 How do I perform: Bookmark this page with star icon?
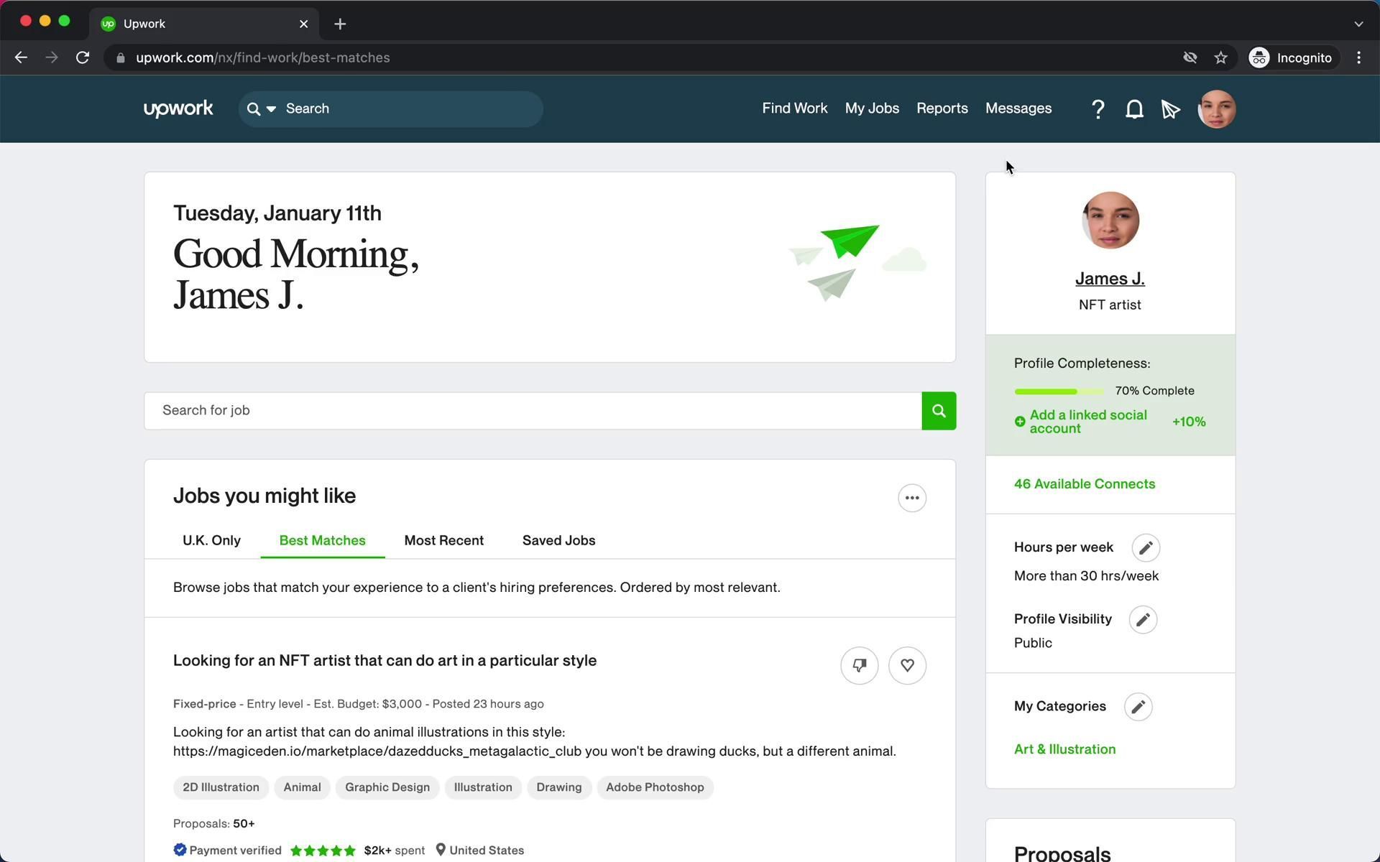click(1220, 57)
